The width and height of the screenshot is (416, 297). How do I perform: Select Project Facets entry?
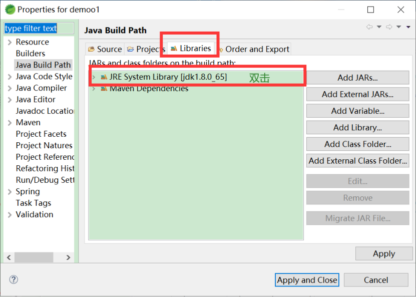coord(41,134)
